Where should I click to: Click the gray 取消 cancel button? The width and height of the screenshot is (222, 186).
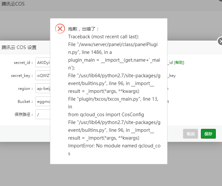pyautogui.click(x=191, y=134)
